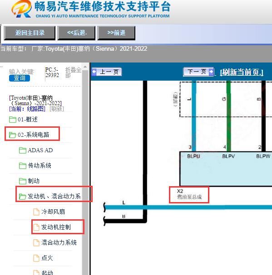Viewport: 272px width, 275px height.
Task: Go forward using >>前进 button
Action: point(116,33)
